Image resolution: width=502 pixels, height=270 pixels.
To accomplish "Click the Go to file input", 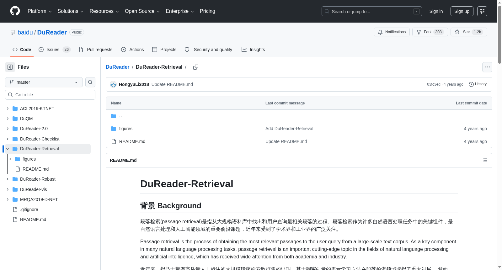I will pyautogui.click(x=50, y=95).
